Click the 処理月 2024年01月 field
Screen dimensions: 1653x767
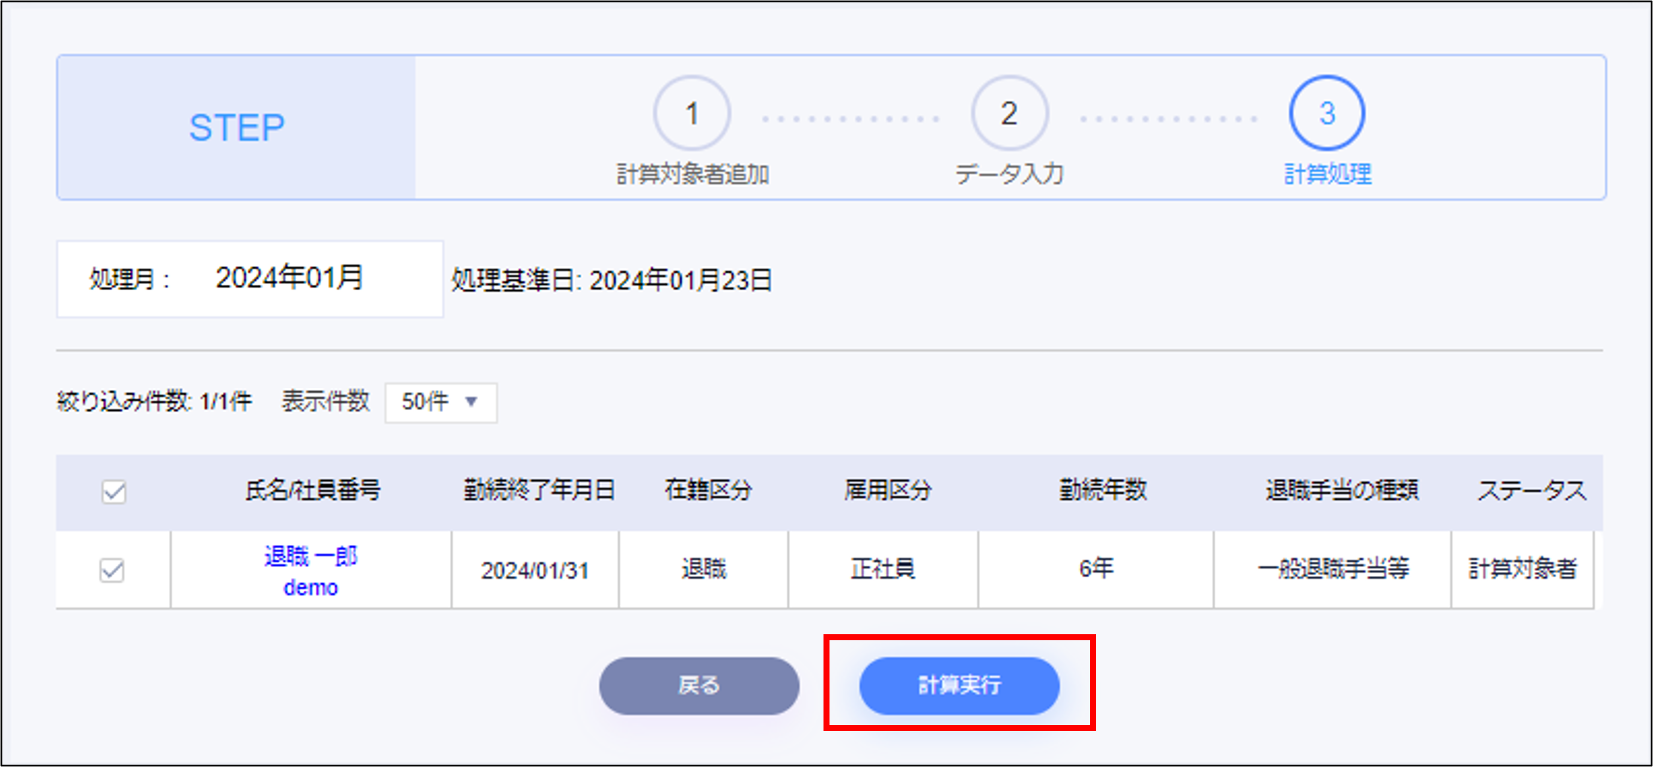(289, 279)
